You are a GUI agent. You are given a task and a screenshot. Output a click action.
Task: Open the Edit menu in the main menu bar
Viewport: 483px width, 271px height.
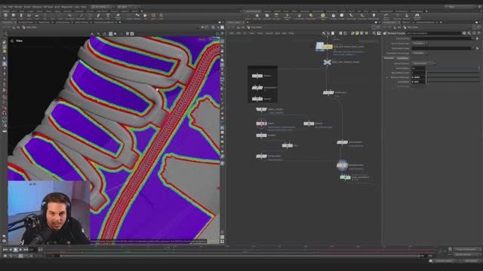tap(11, 7)
